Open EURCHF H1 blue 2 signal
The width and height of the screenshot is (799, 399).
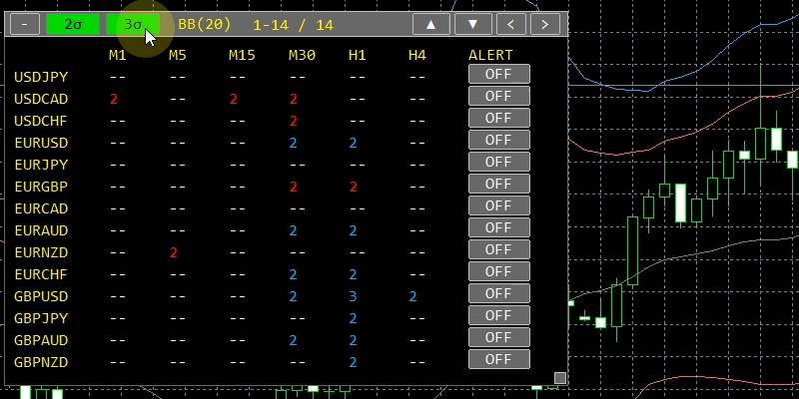pyautogui.click(x=354, y=274)
